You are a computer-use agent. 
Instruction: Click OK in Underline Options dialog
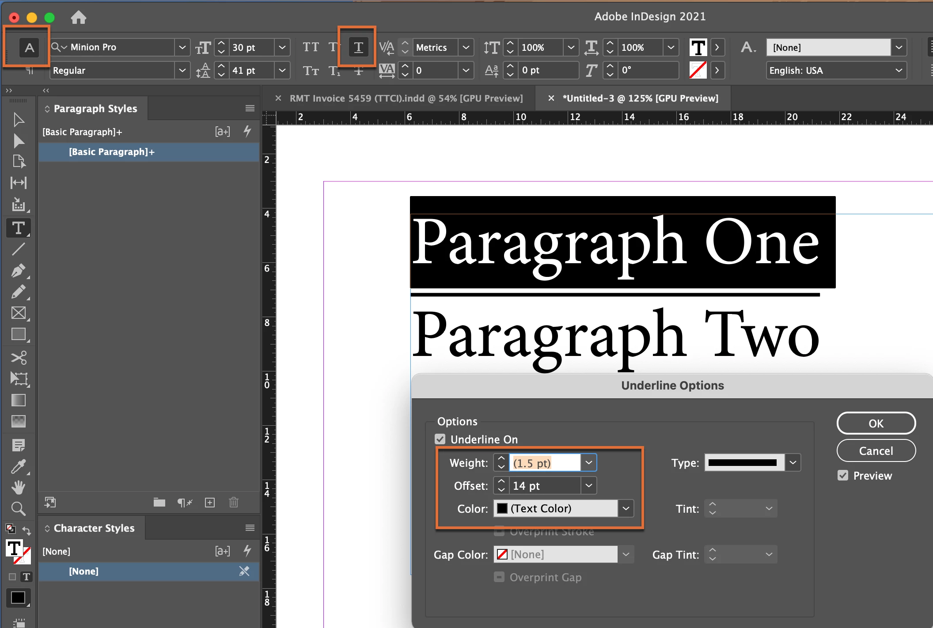pyautogui.click(x=876, y=423)
